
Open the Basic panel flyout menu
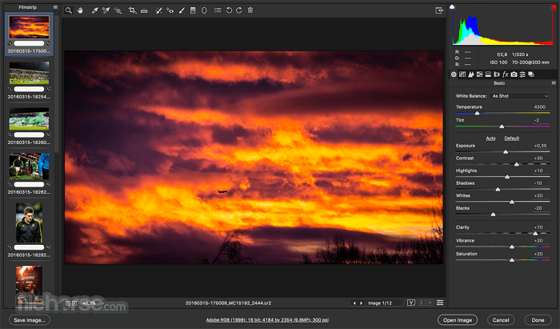554,83
